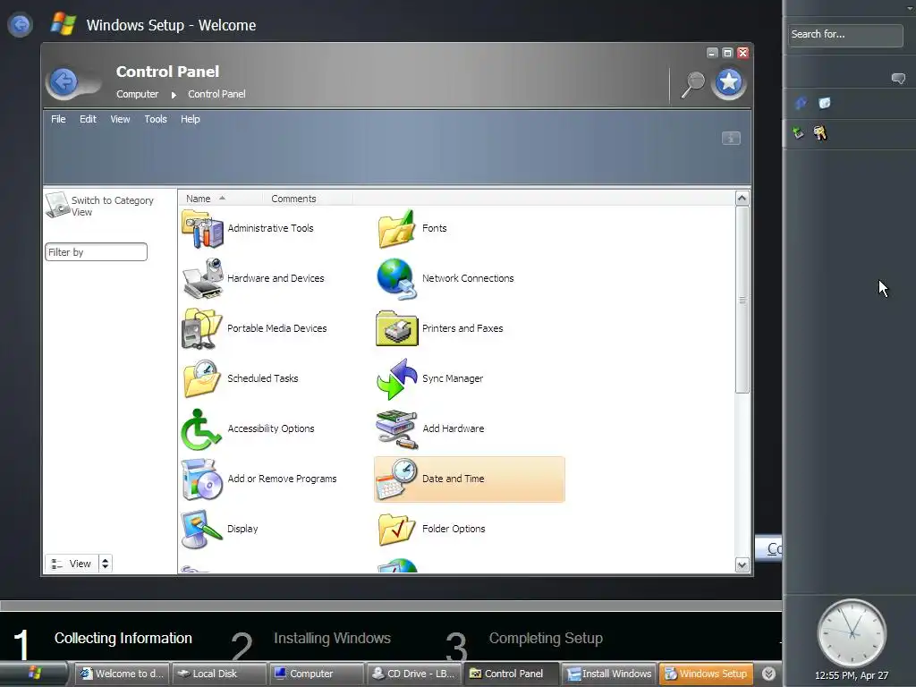Switch to Welcome to d... taskbar item
This screenshot has width=916, height=687.
pyautogui.click(x=122, y=674)
